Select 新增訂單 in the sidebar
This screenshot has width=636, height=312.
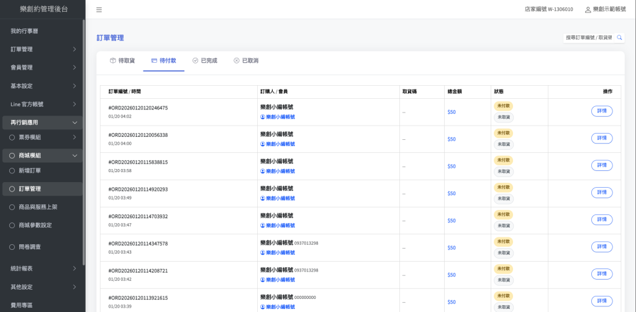[30, 170]
